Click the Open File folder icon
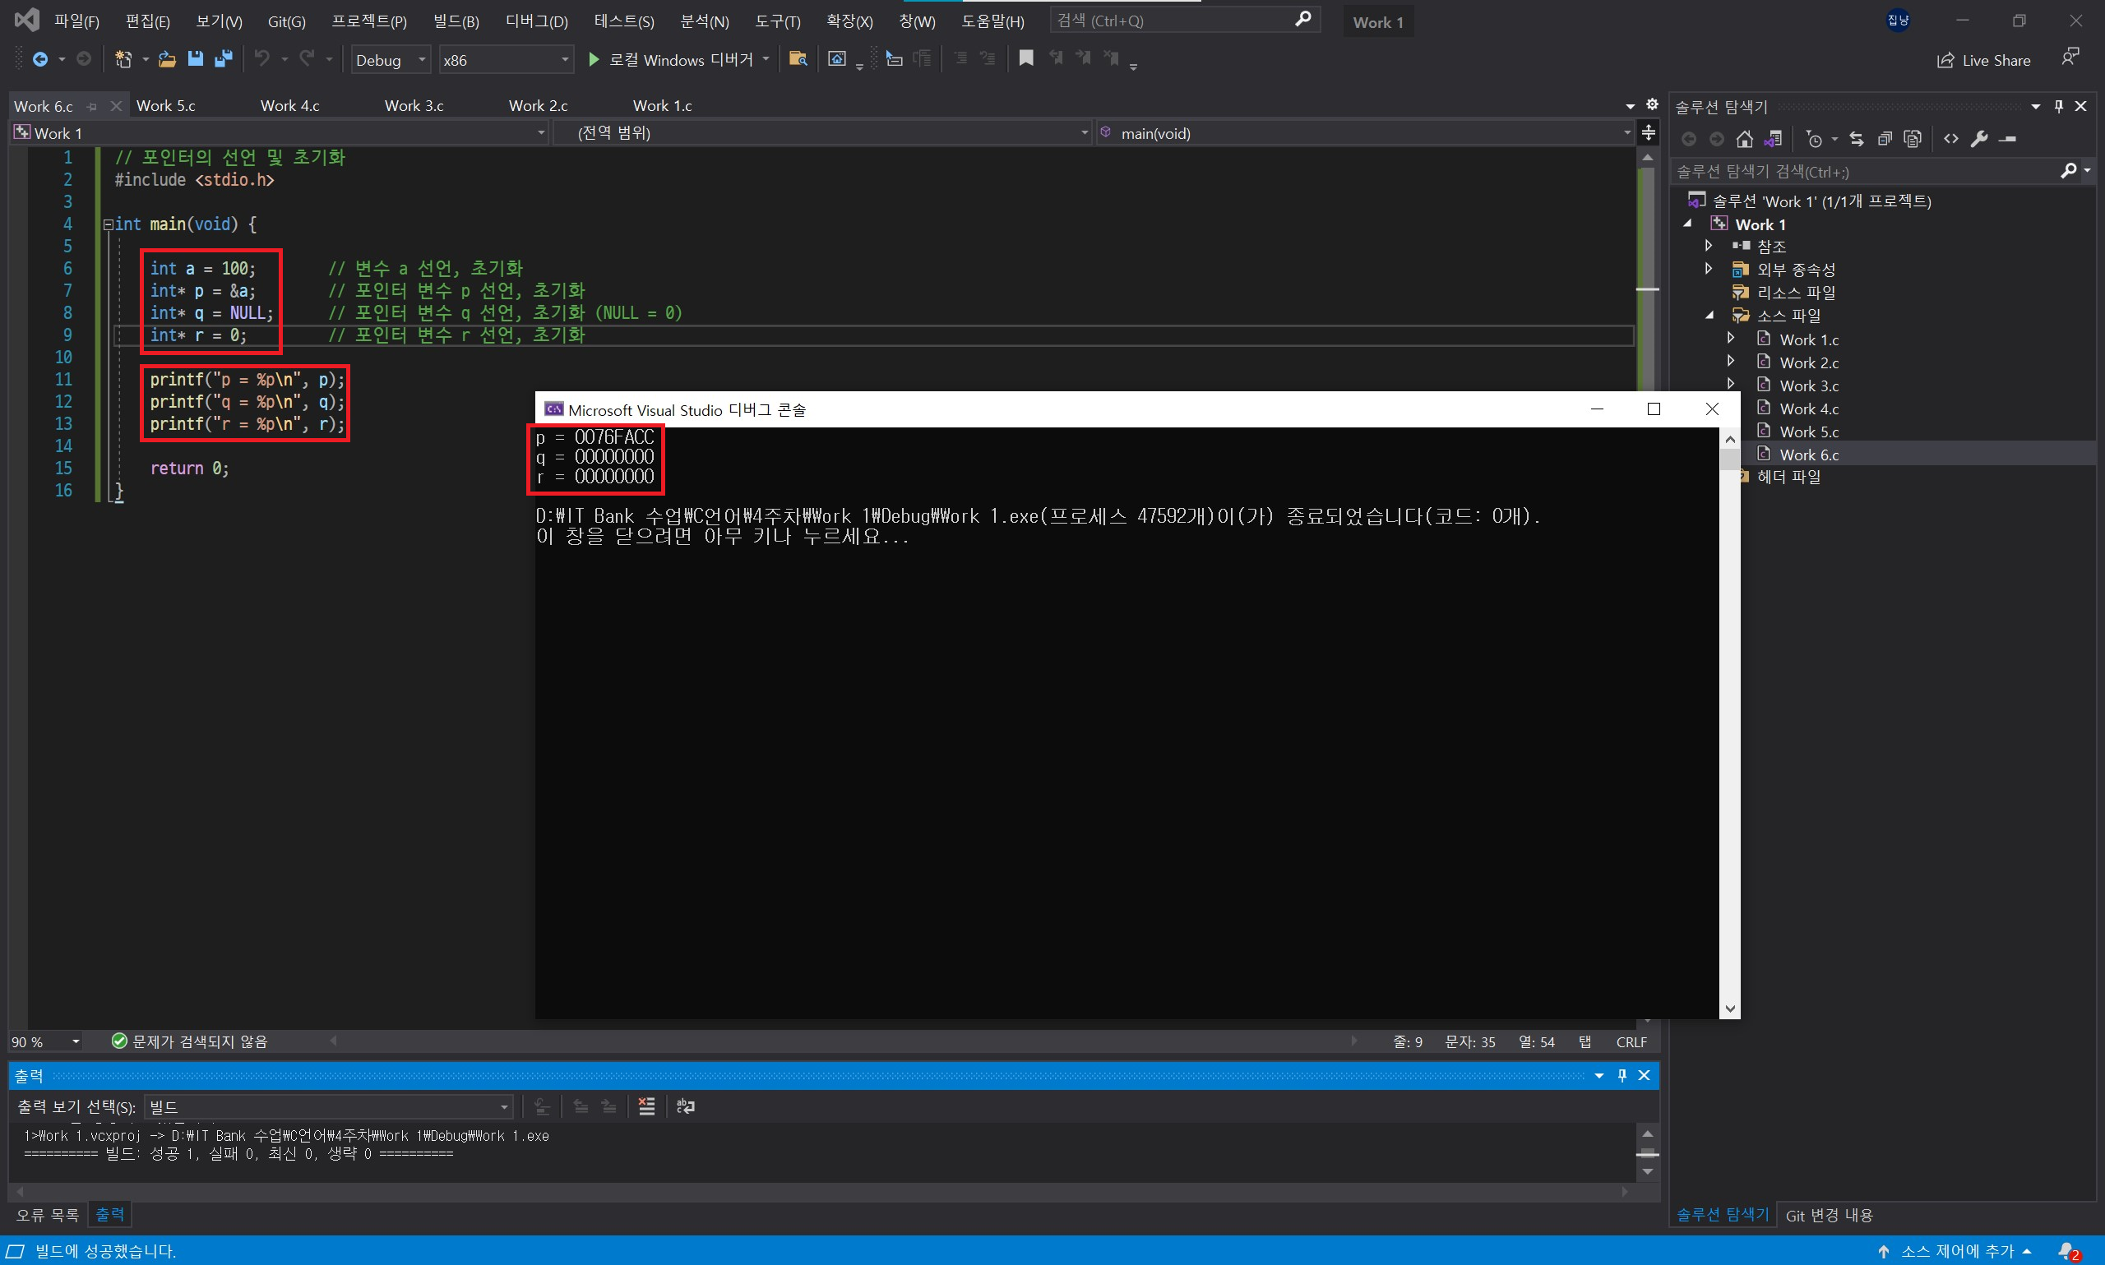Screen dimensions: 2105x1265 tap(167, 59)
